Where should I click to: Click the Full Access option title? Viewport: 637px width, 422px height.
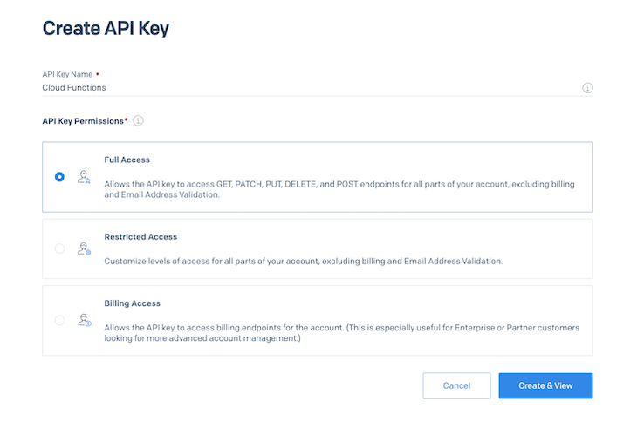pyautogui.click(x=127, y=160)
